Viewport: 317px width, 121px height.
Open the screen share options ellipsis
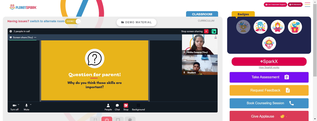click(35, 37)
